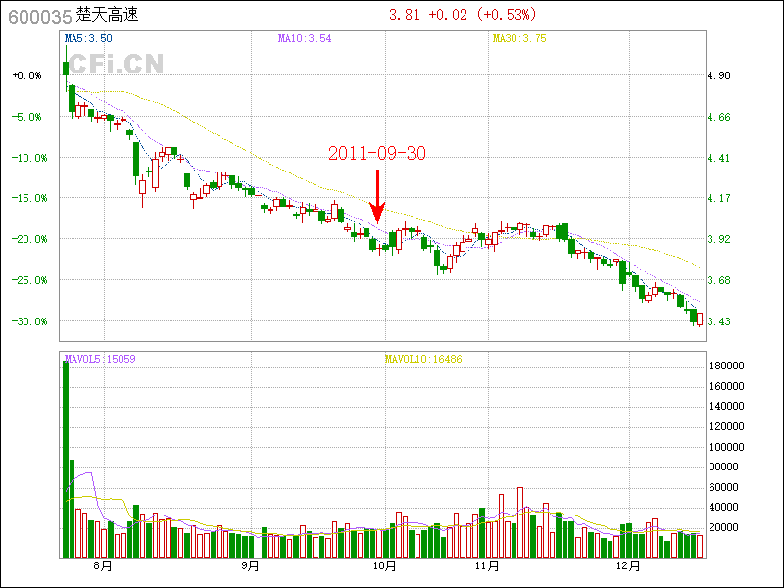Click the MAVOL10:16486 volume label
Viewport: 784px width, 588px height.
423,359
